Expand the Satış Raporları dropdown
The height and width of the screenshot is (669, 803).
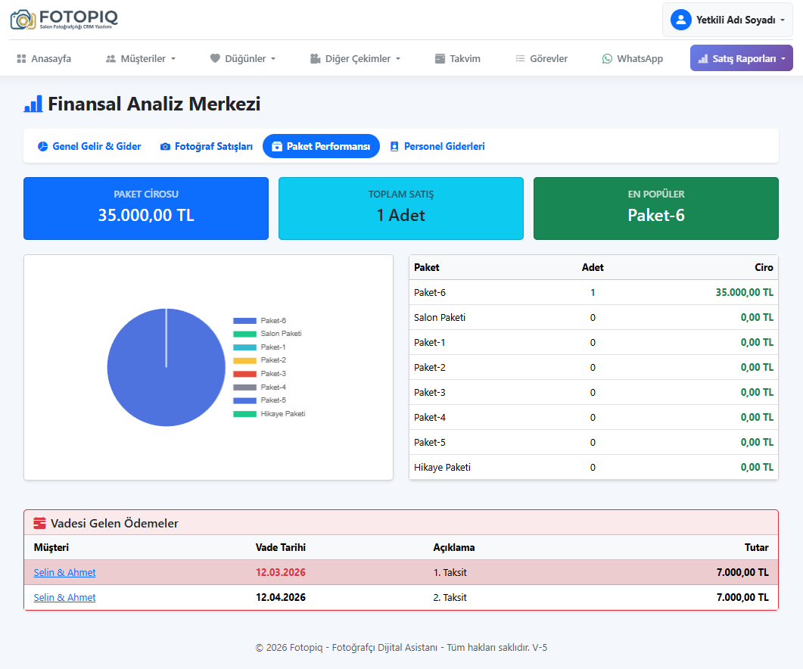click(x=741, y=58)
